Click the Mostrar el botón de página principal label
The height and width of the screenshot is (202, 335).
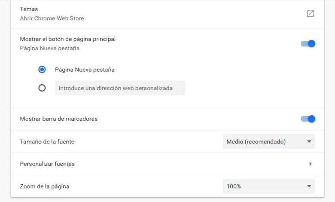[68, 39]
